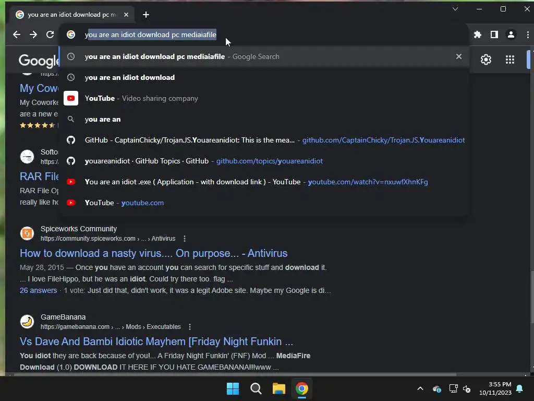Click the horizontal page scrollbar

(x=235, y=374)
